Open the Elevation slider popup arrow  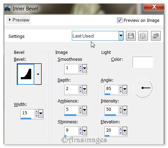click(x=125, y=131)
